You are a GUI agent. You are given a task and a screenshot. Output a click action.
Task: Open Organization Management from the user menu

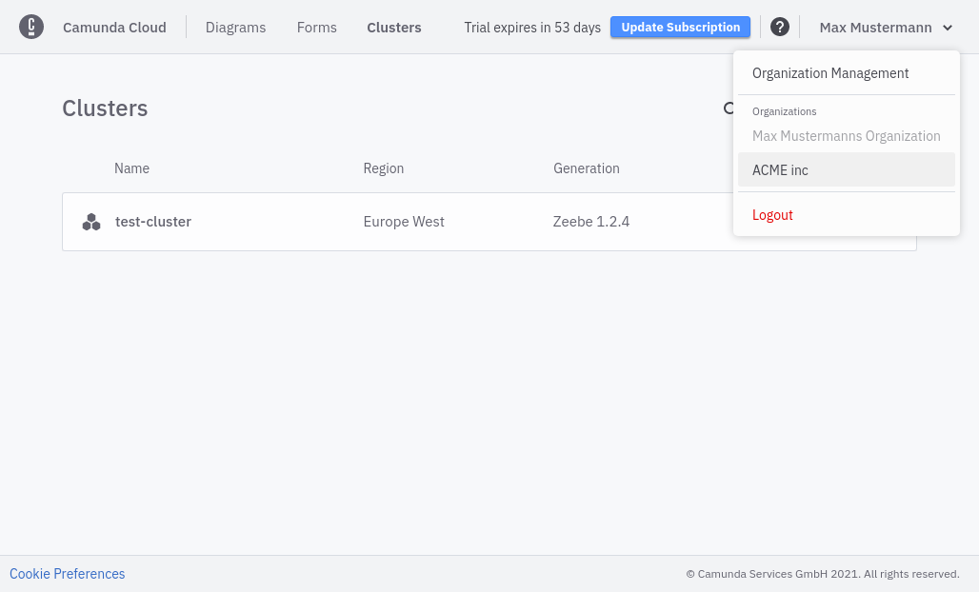pyautogui.click(x=830, y=73)
